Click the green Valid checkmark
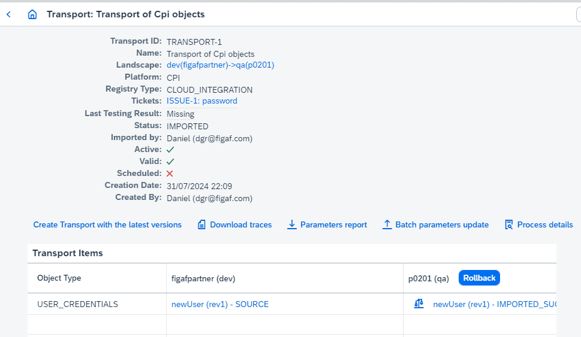581x337 pixels. pyautogui.click(x=170, y=162)
